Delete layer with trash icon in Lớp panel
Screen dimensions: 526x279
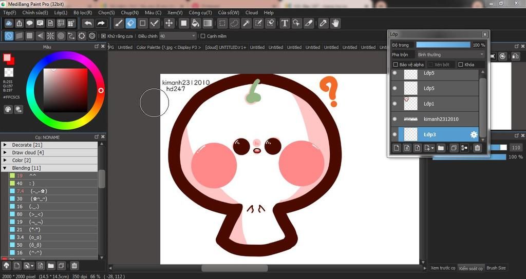[477, 148]
